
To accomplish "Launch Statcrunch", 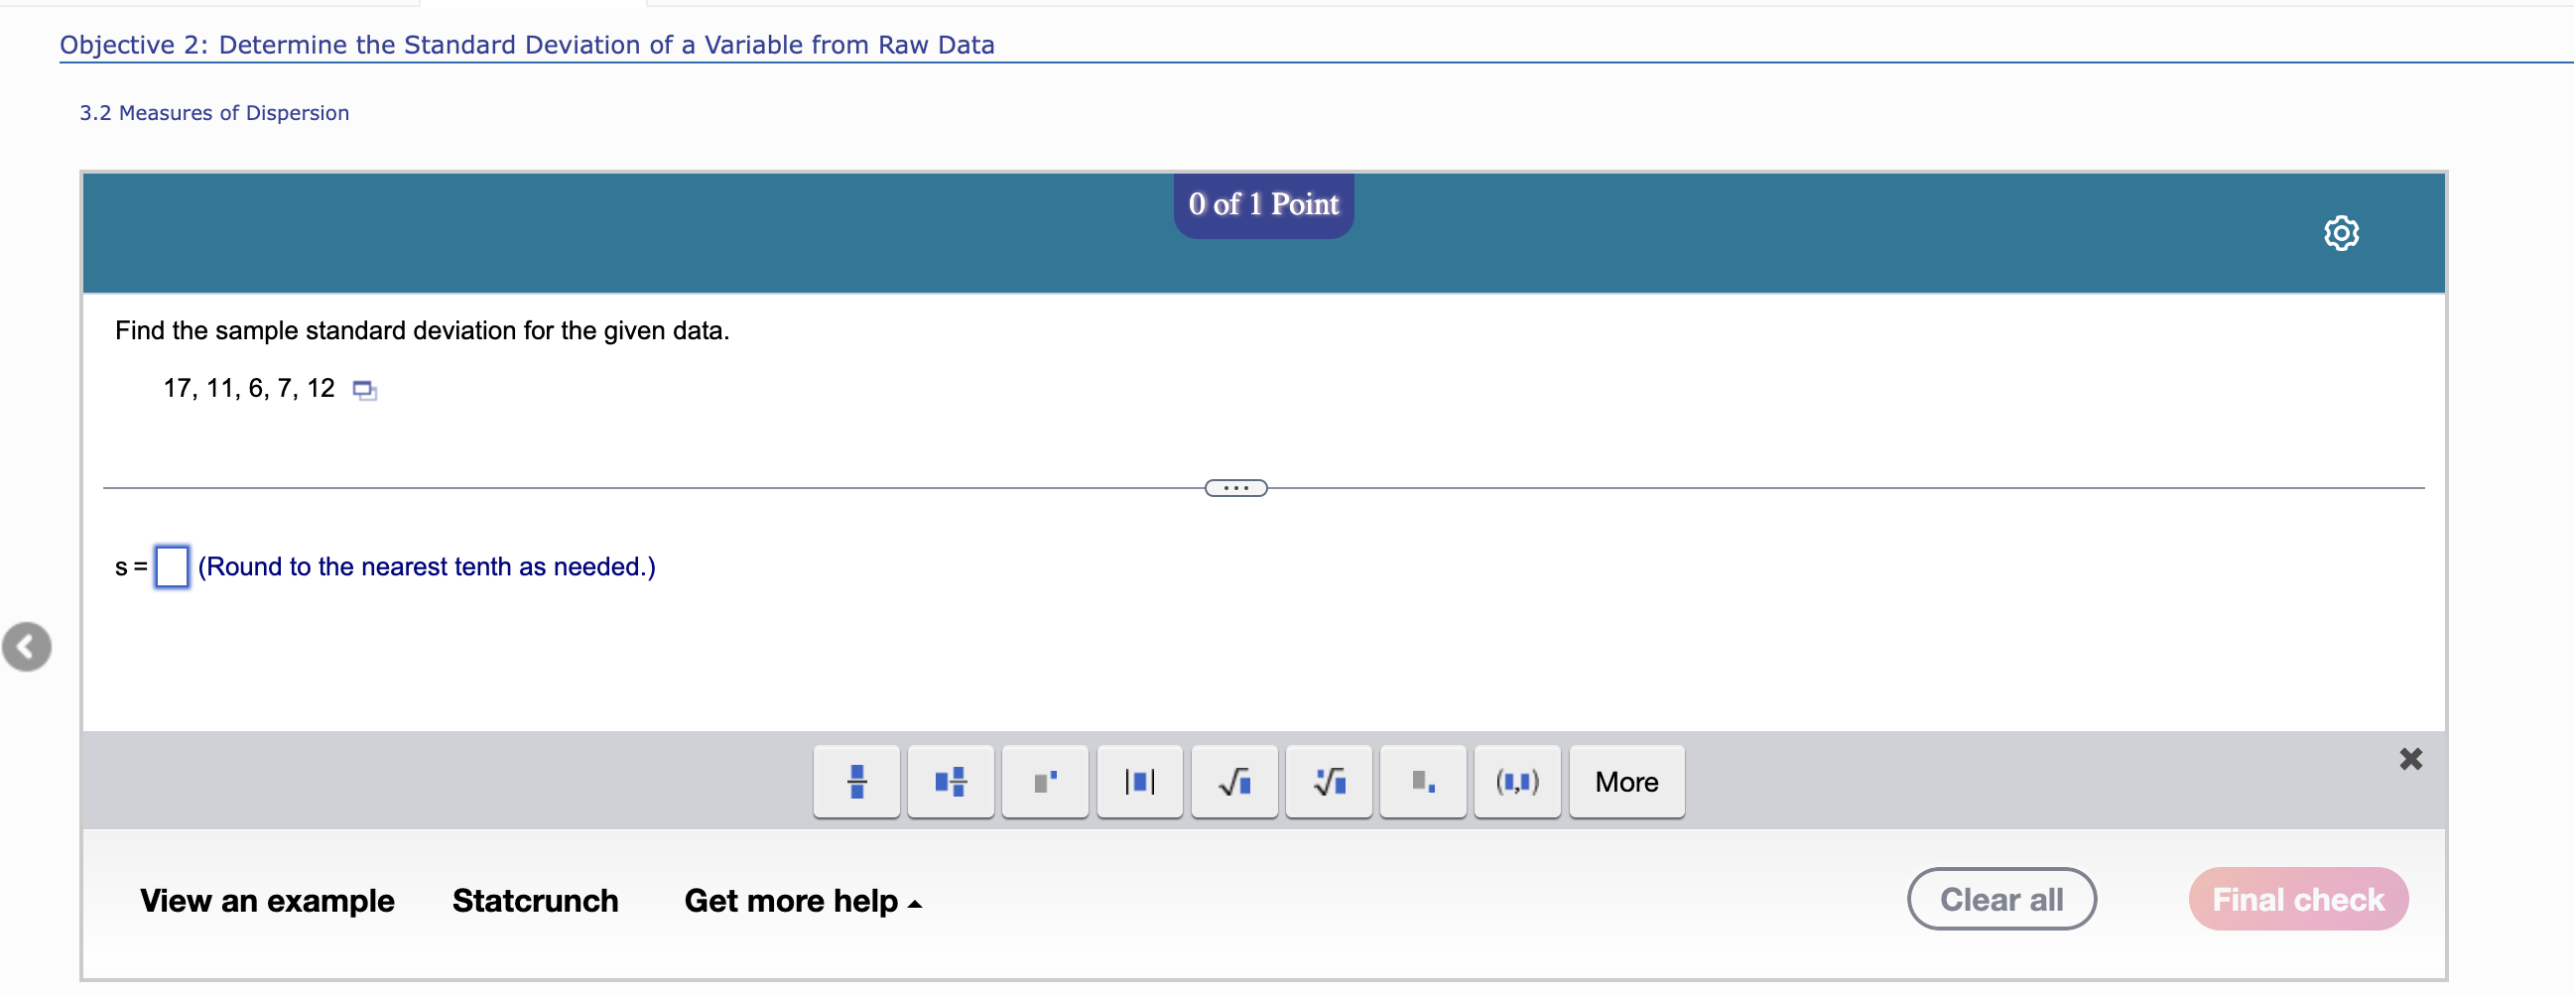I will click(x=535, y=900).
